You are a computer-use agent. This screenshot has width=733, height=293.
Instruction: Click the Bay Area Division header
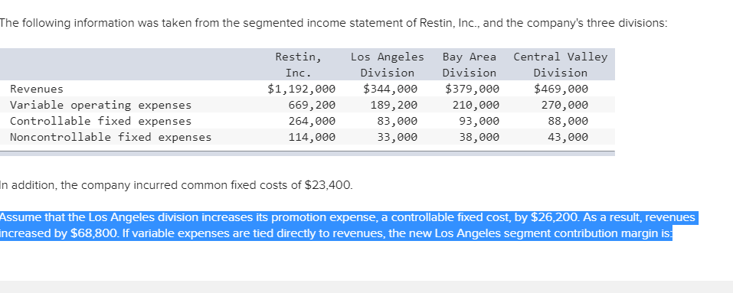tap(470, 65)
